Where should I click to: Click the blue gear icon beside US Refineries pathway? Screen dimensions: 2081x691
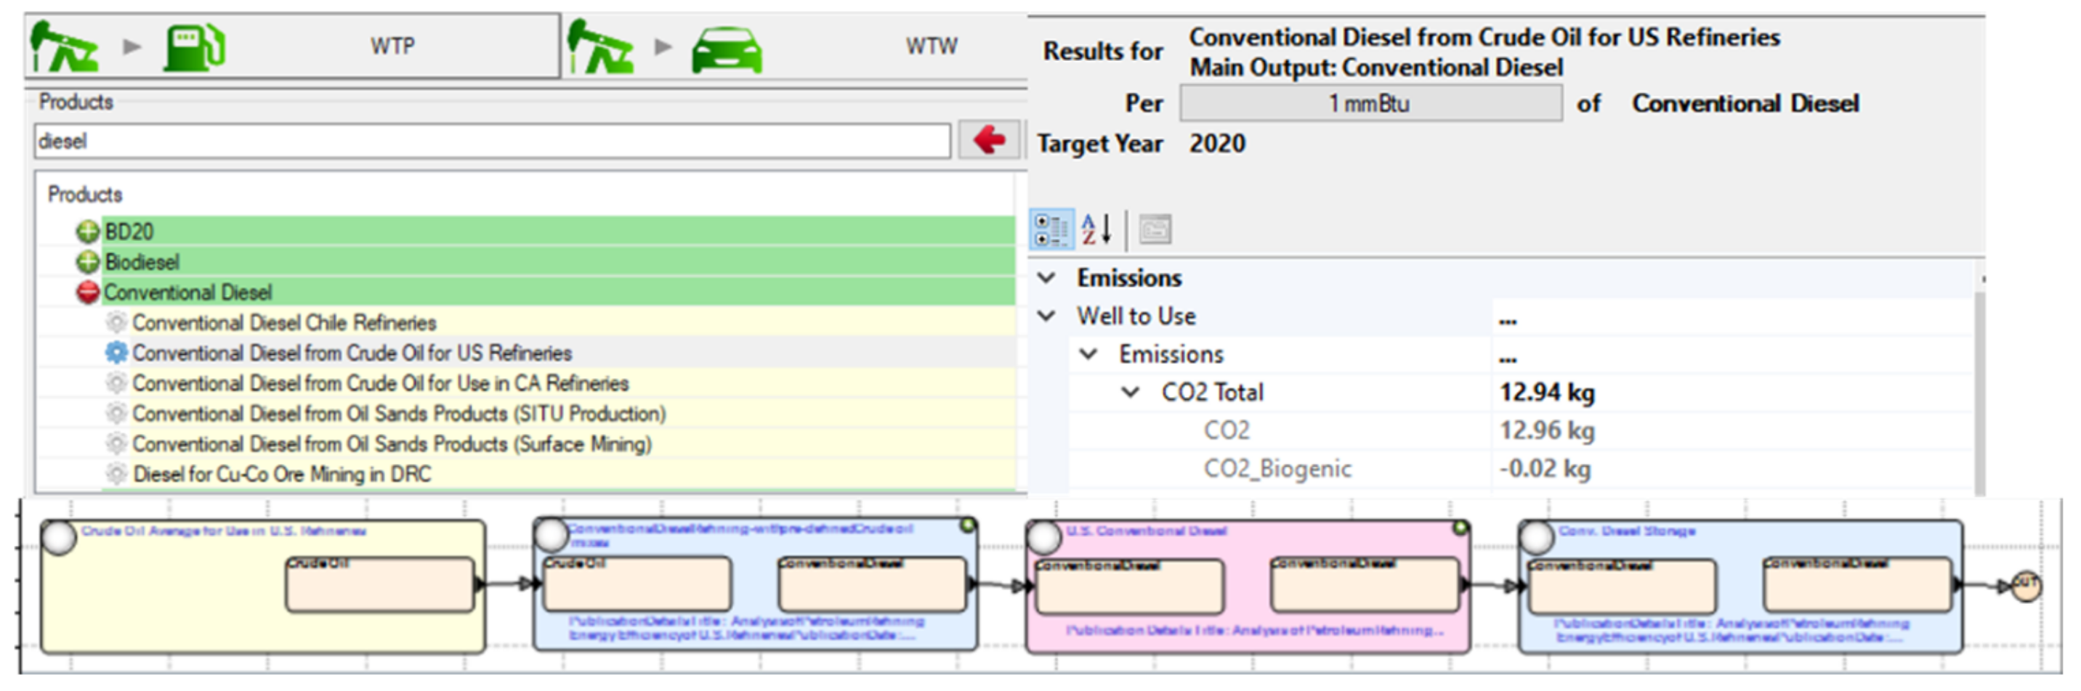(116, 353)
